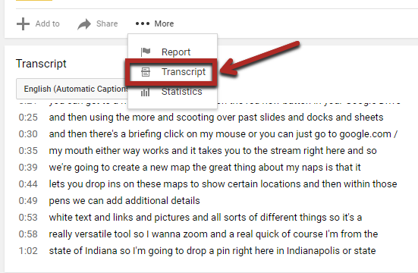This screenshot has width=418, height=273.
Task: Click the Transcript icon in the menu
Action: 146,72
